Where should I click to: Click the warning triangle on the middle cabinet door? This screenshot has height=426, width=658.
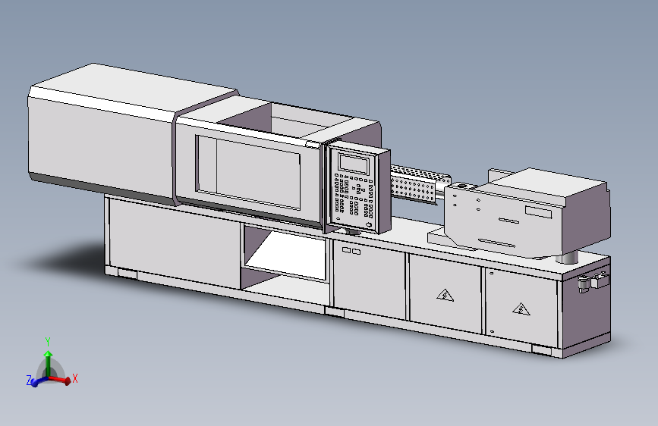click(445, 296)
